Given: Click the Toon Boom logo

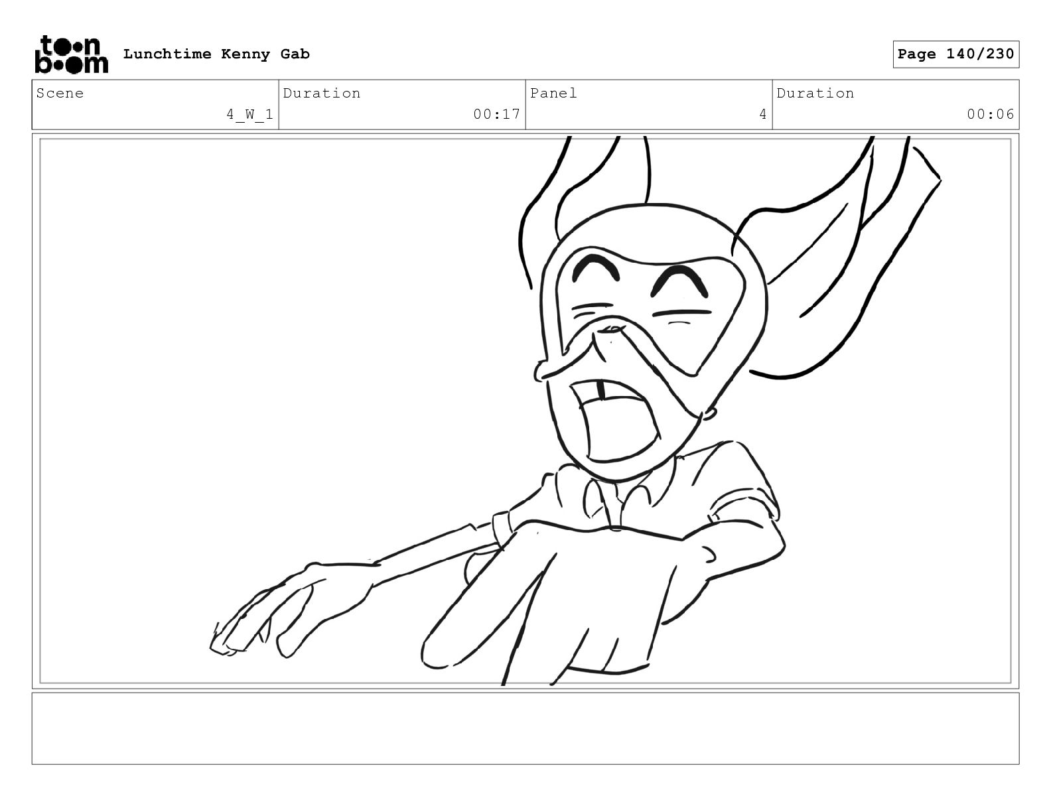Looking at the screenshot, I should tap(71, 54).
